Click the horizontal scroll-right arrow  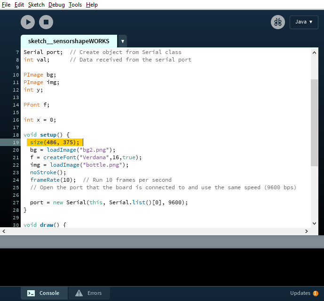307,232
